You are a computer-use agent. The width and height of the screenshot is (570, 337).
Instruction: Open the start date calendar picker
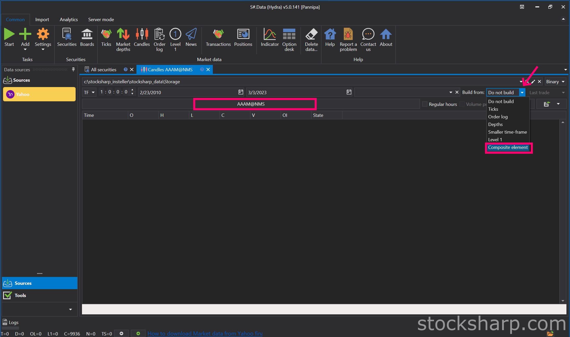point(241,92)
